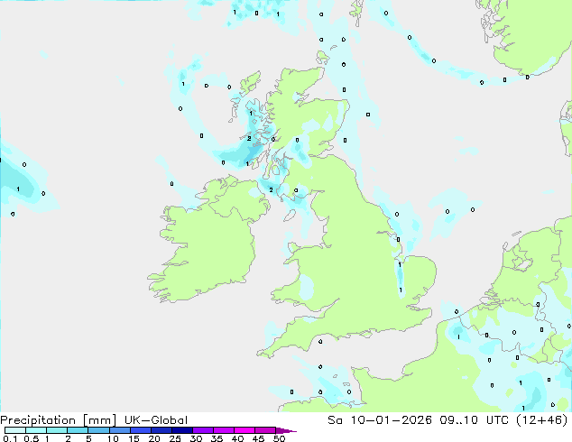Screen dimensions: 572x442
Task: Select legend swatch between 35 and 40
Action: 224,430
